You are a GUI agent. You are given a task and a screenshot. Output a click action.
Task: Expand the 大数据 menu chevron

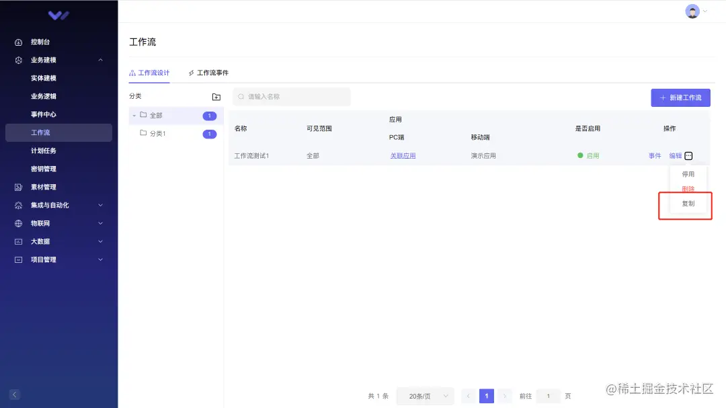tap(100, 241)
